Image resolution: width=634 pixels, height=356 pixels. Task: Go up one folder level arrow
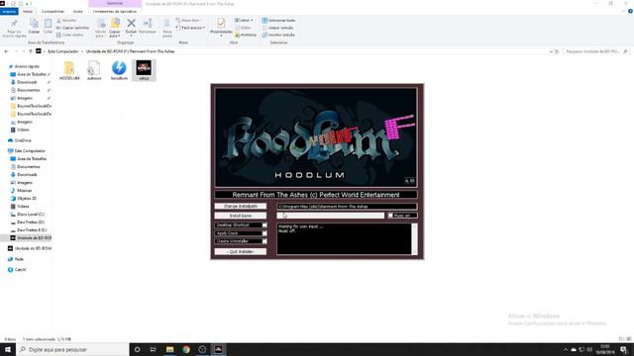pyautogui.click(x=31, y=51)
